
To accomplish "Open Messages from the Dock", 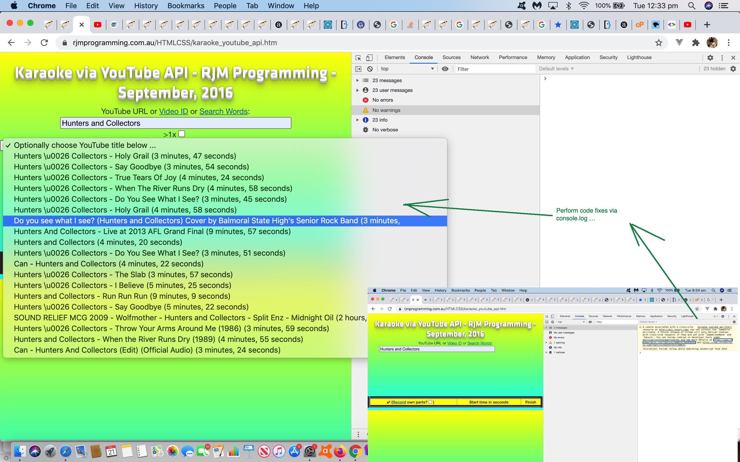I will (x=188, y=451).
